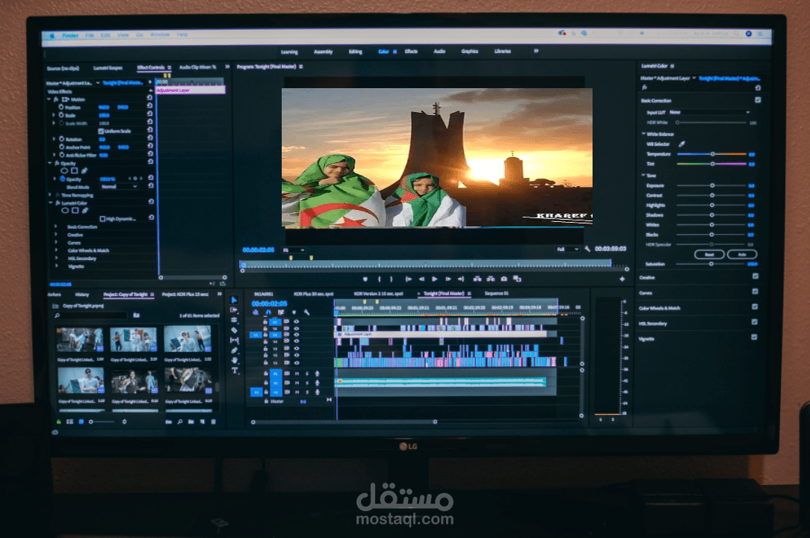Enable High Dynamic Range checkbox
The width and height of the screenshot is (810, 538).
(x=102, y=219)
